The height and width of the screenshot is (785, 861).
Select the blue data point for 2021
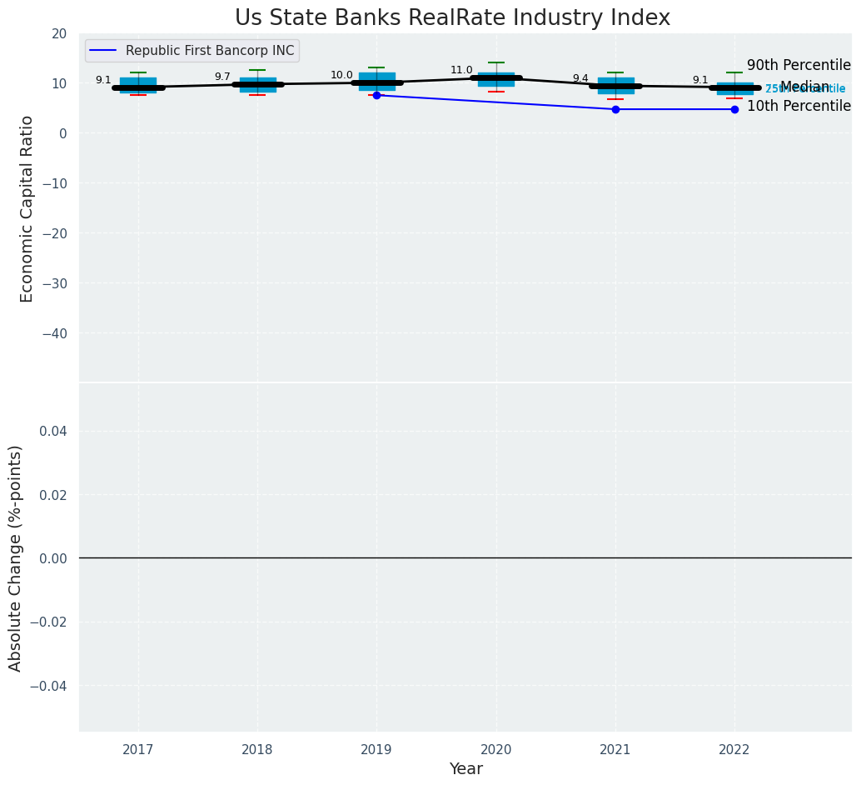tap(615, 109)
